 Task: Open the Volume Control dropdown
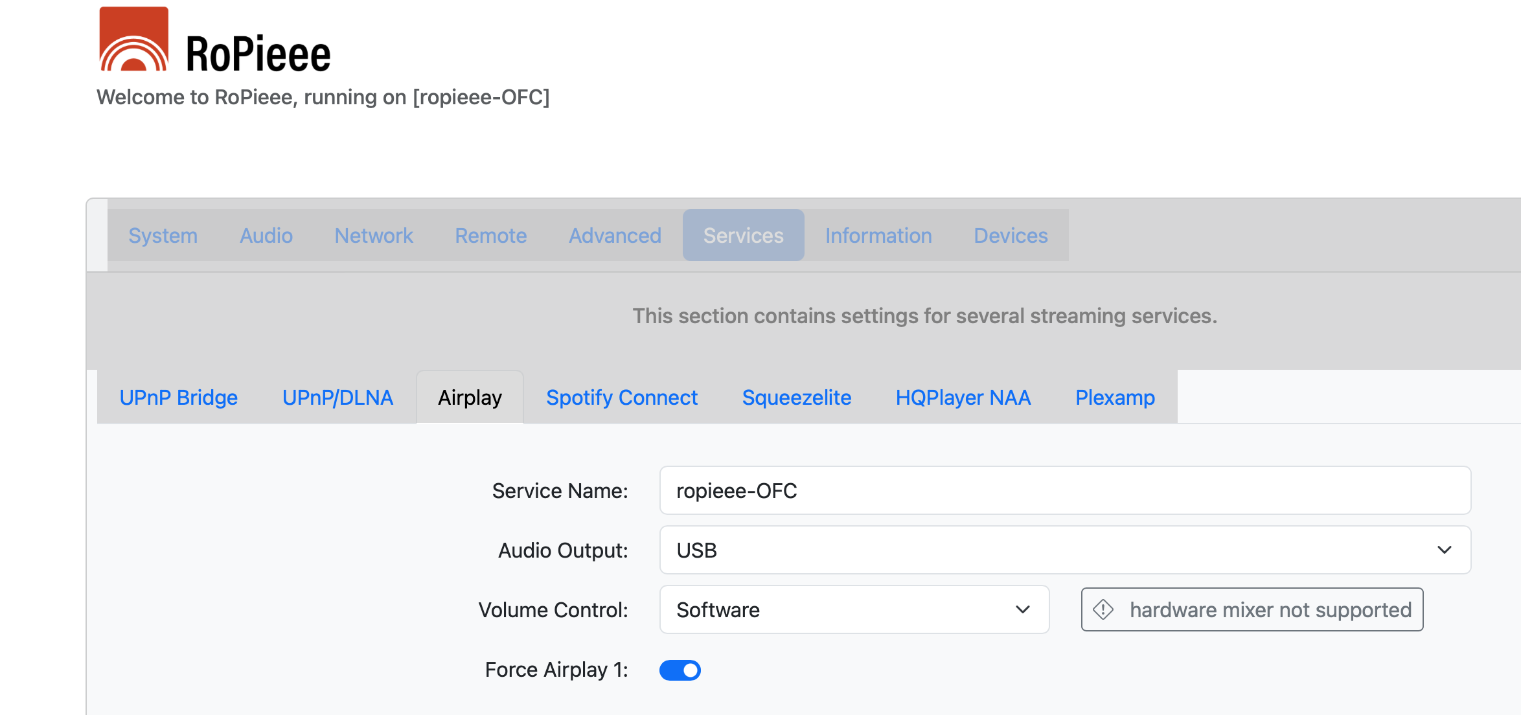[x=854, y=609]
